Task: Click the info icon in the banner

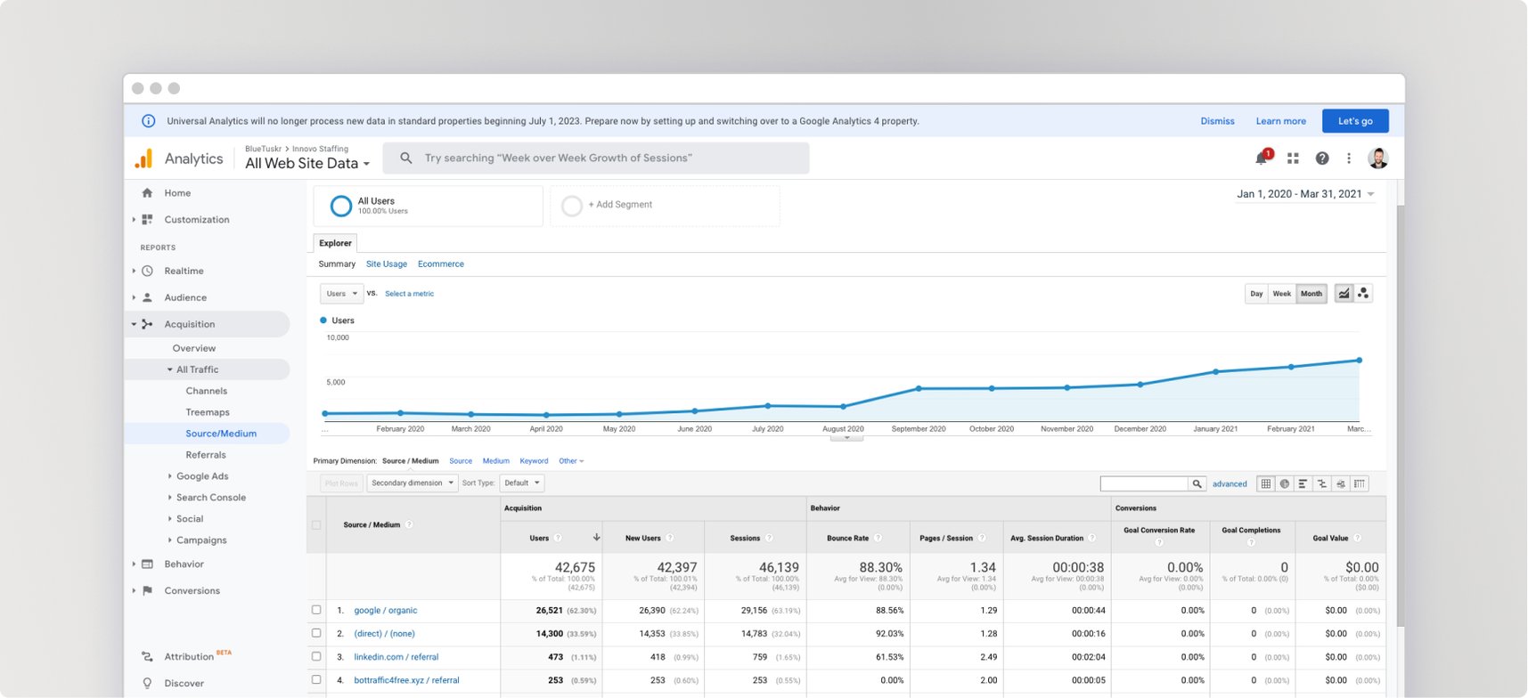Action: coord(149,121)
